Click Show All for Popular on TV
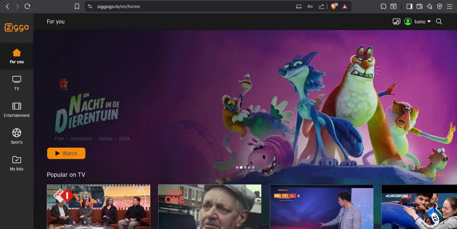The image size is (457, 229). coord(433,175)
